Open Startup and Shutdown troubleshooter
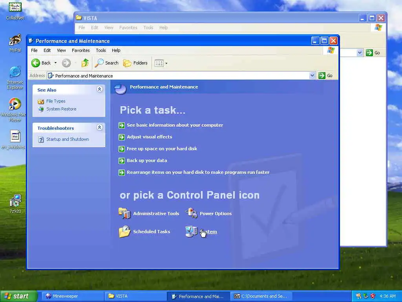Image resolution: width=402 pixels, height=302 pixels. tap(68, 139)
